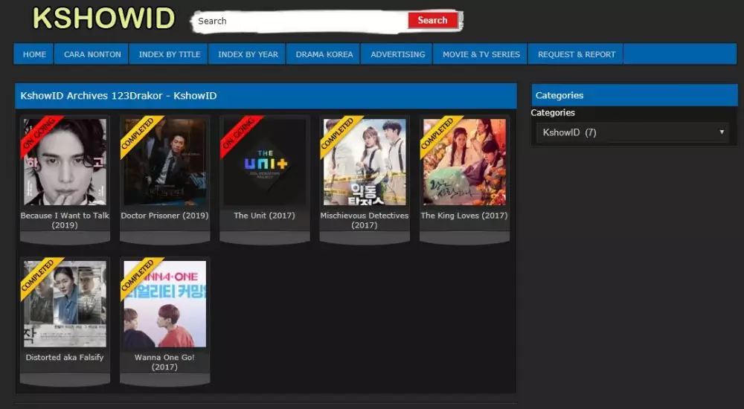This screenshot has width=744, height=409.
Task: Open Wanna One Go! poster thumbnail
Action: (x=164, y=303)
